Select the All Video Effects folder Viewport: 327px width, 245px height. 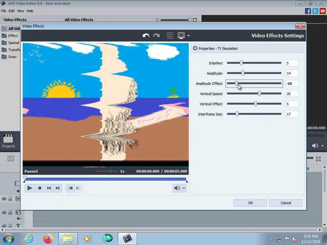coord(11,28)
